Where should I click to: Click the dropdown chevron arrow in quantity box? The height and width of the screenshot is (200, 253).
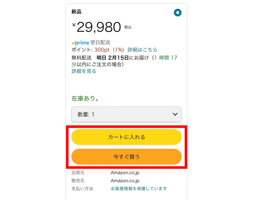pyautogui.click(x=175, y=114)
